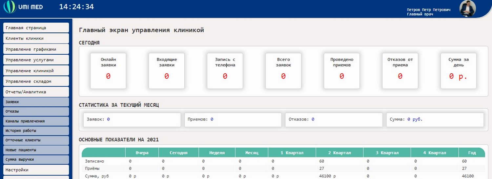Viewport: 492px width, 179px height.
Task: Open Заявки report submenu item
Action: [36, 102]
